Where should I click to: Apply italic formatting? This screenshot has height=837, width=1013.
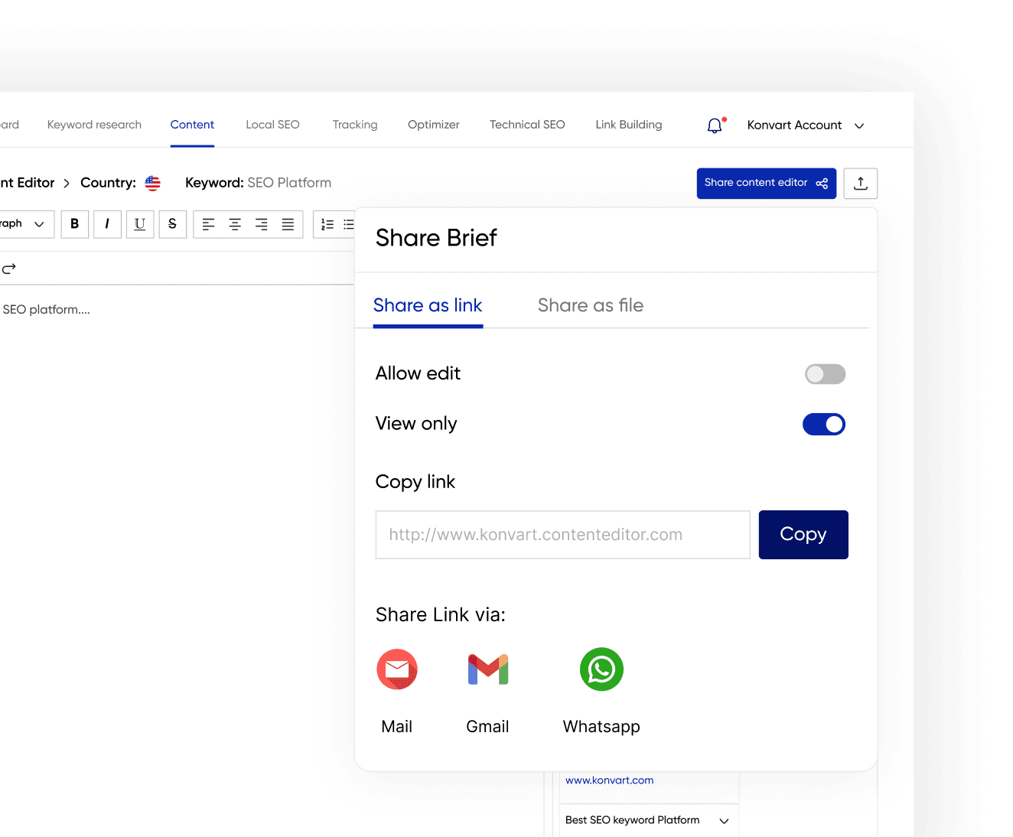tap(107, 224)
